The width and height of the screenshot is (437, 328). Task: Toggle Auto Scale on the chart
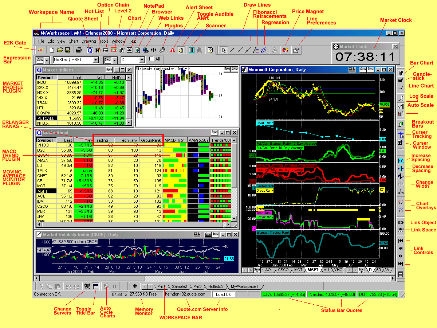pyautogui.click(x=401, y=106)
